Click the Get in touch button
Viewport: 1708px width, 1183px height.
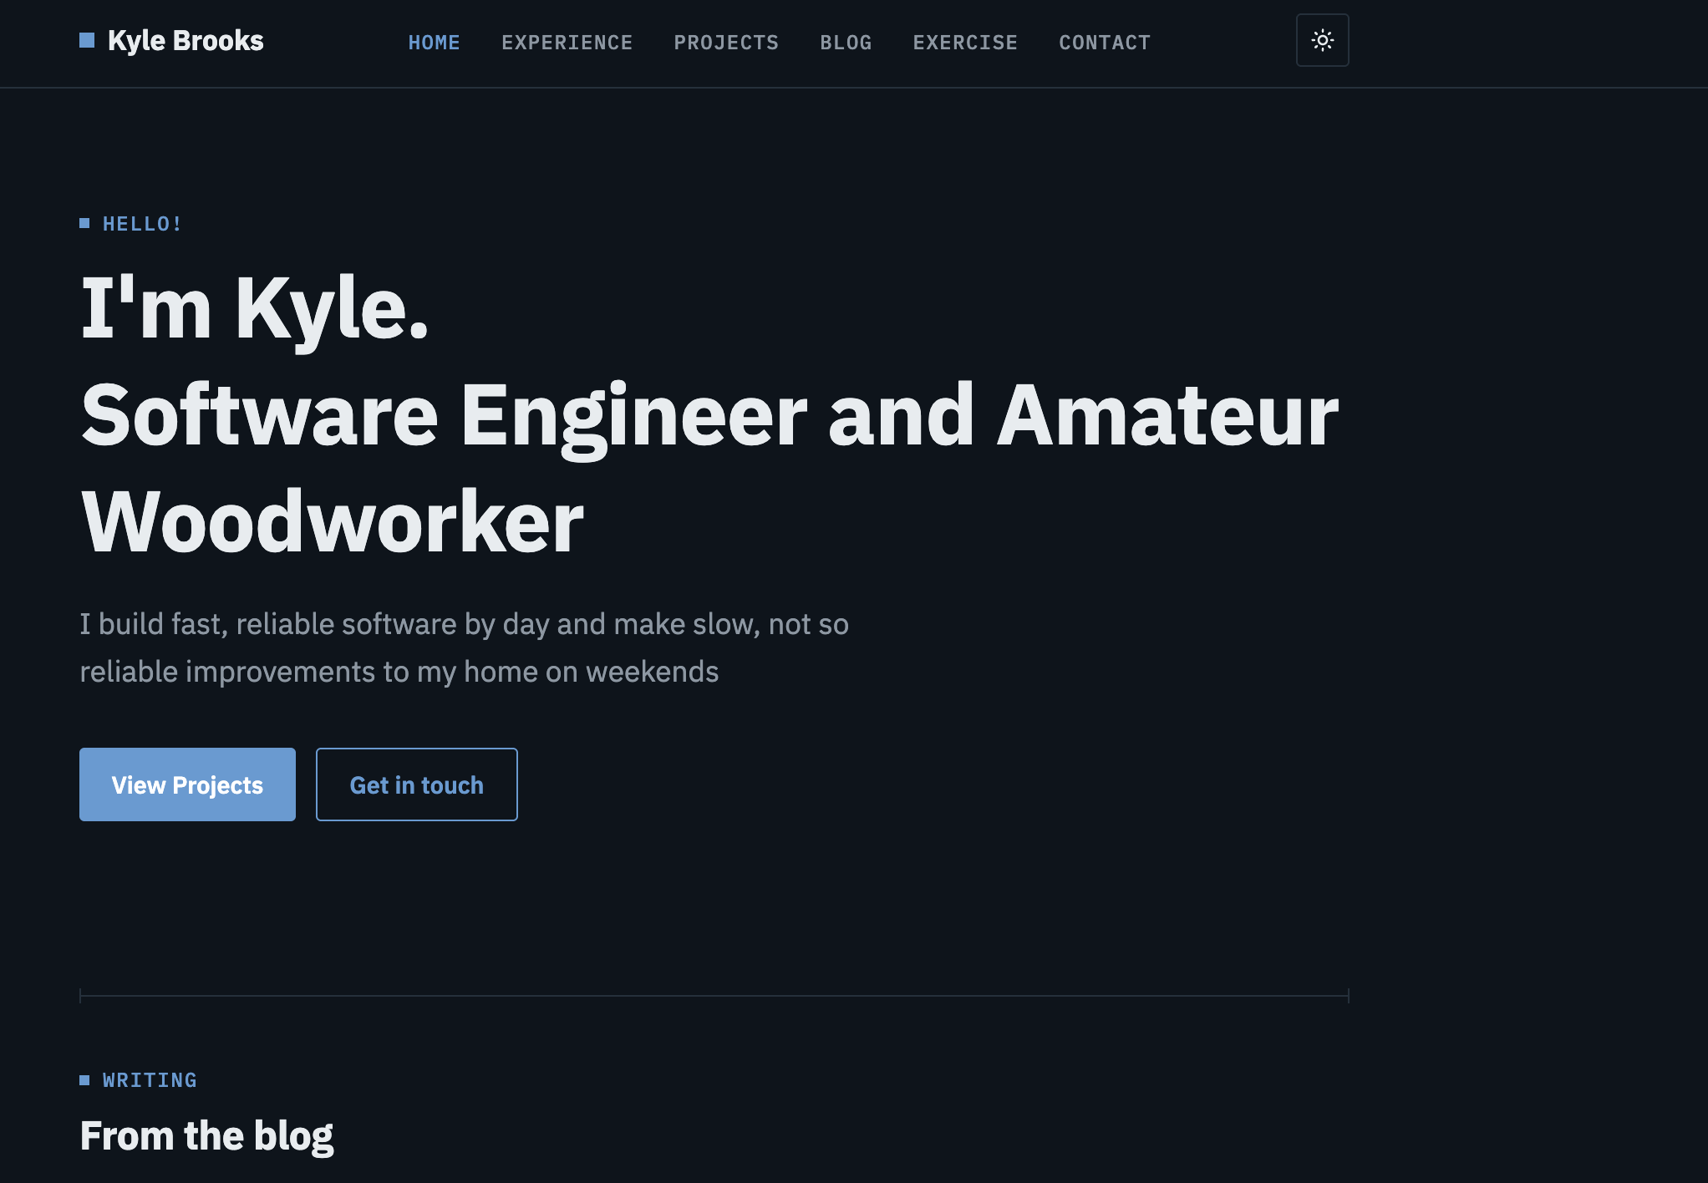tap(417, 784)
